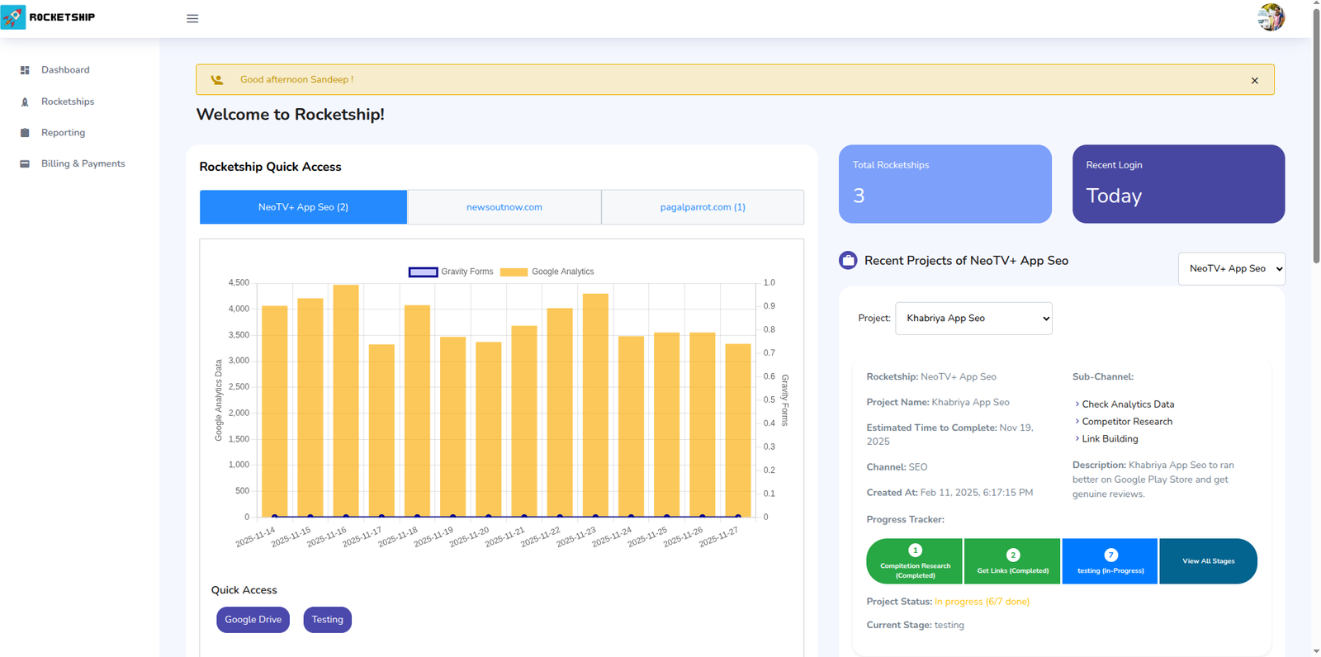Select the testing (In-Progress) stage in tracker

1110,561
